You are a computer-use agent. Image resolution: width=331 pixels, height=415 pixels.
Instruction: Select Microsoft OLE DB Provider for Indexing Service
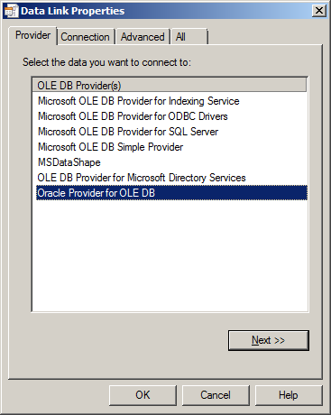tap(139, 101)
